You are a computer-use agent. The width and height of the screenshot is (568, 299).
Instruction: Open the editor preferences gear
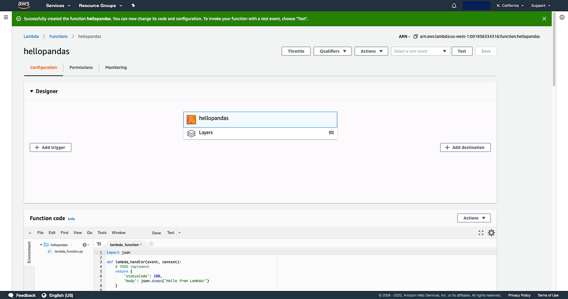491,233
